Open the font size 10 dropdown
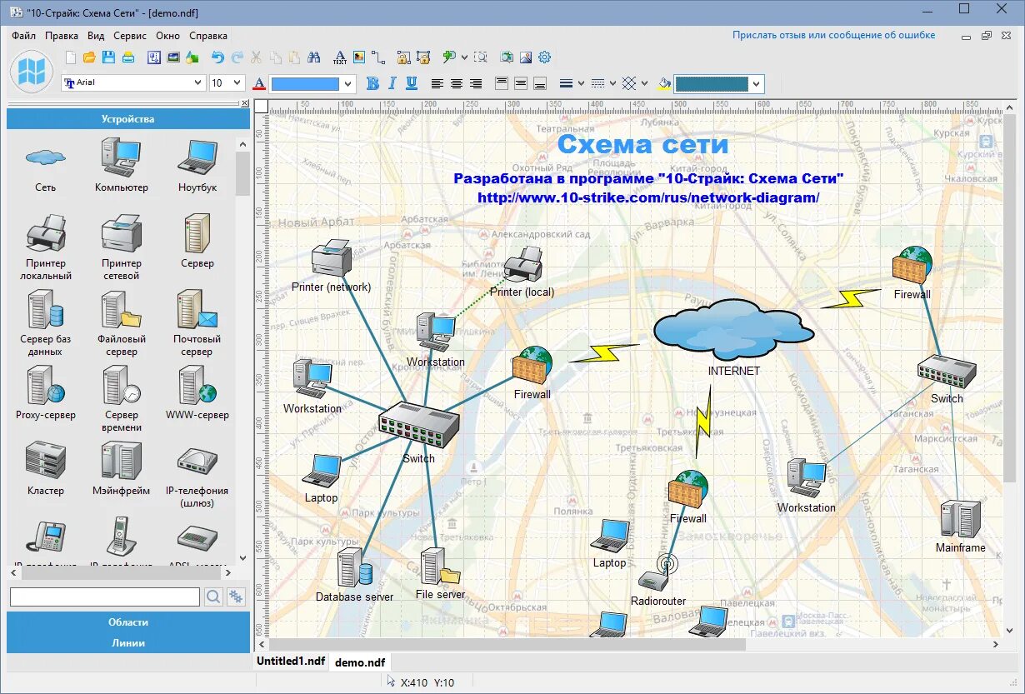1025x694 pixels. click(x=237, y=83)
